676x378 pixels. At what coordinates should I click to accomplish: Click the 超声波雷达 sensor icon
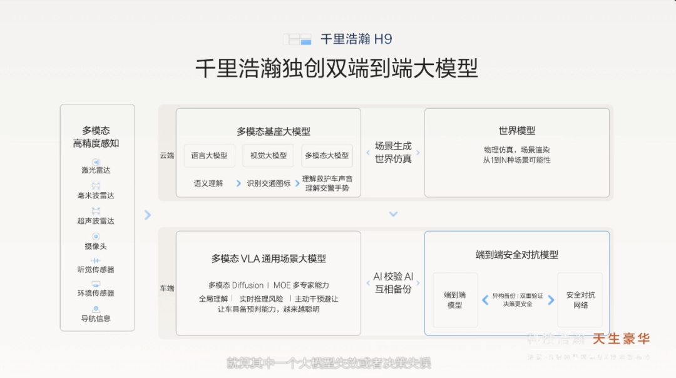(x=96, y=211)
